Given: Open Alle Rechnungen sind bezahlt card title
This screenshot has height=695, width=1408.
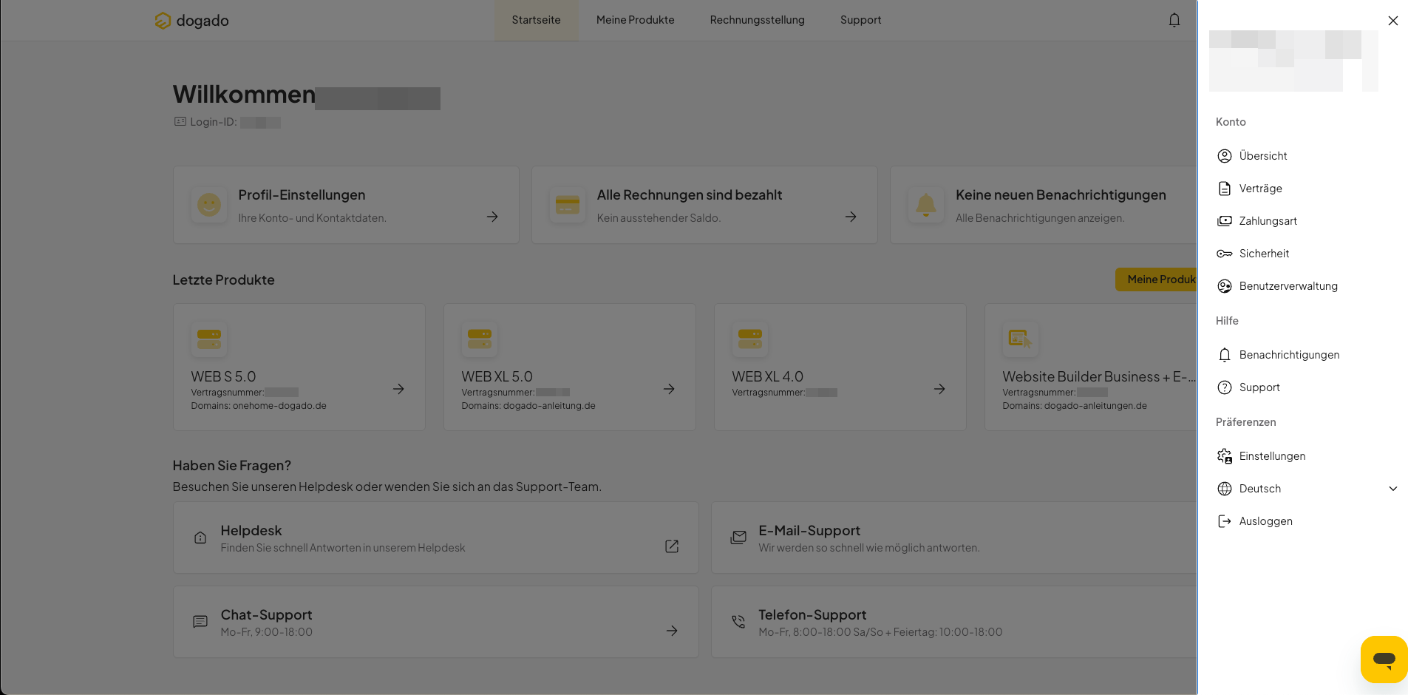Looking at the screenshot, I should click(690, 195).
